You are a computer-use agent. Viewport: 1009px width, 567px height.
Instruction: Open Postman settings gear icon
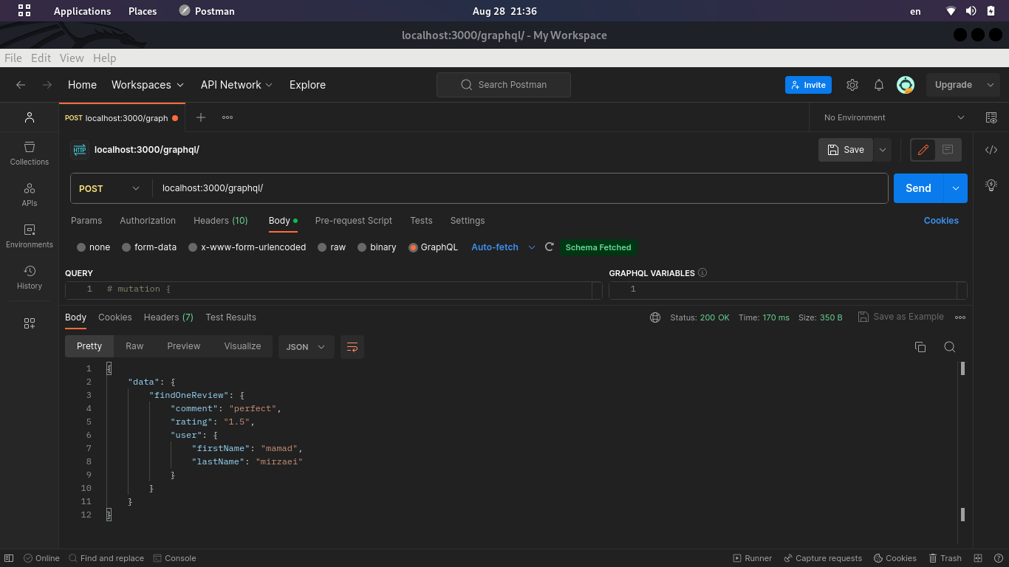point(852,85)
